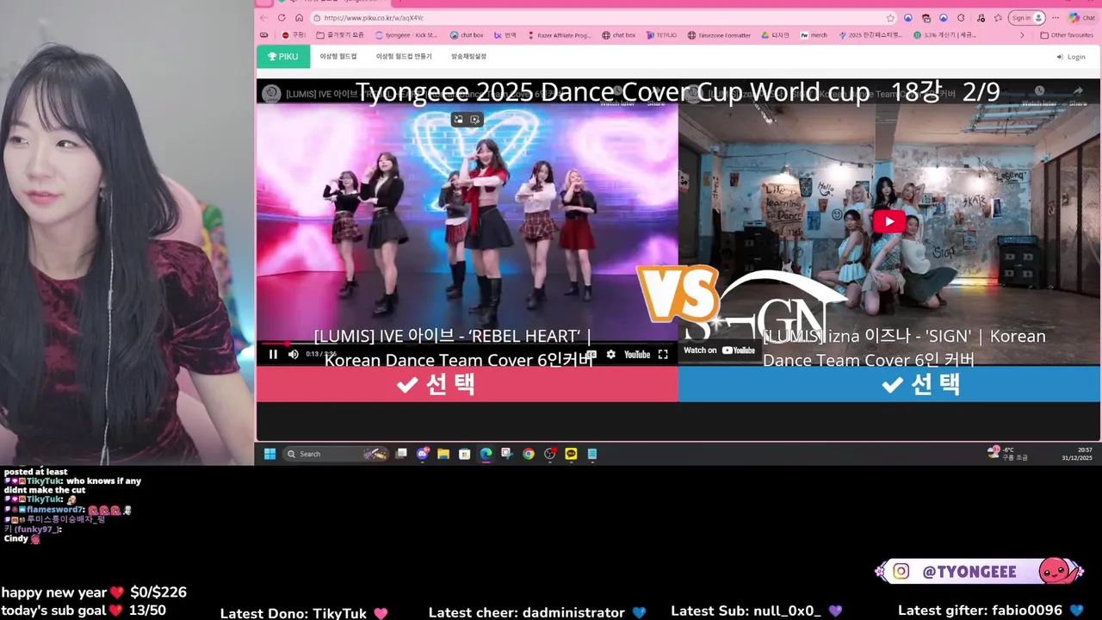Expand bookmarks overflow chevron
This screenshot has width=1102, height=620.
1022,35
